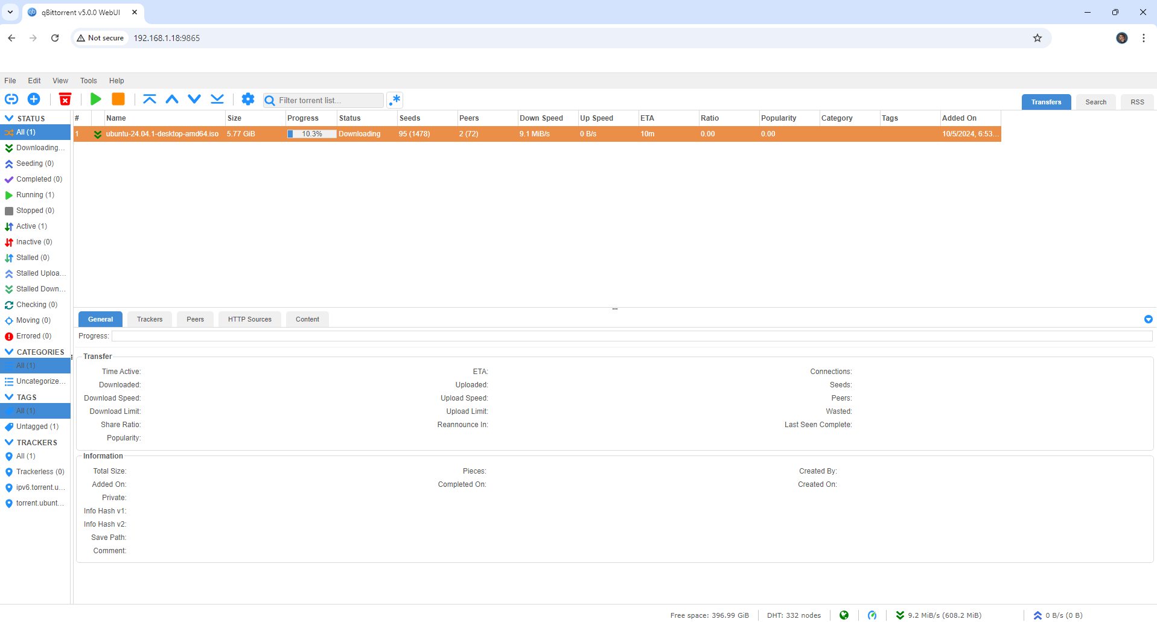Select ipv6.torrent.u... tracker filter

35,487
